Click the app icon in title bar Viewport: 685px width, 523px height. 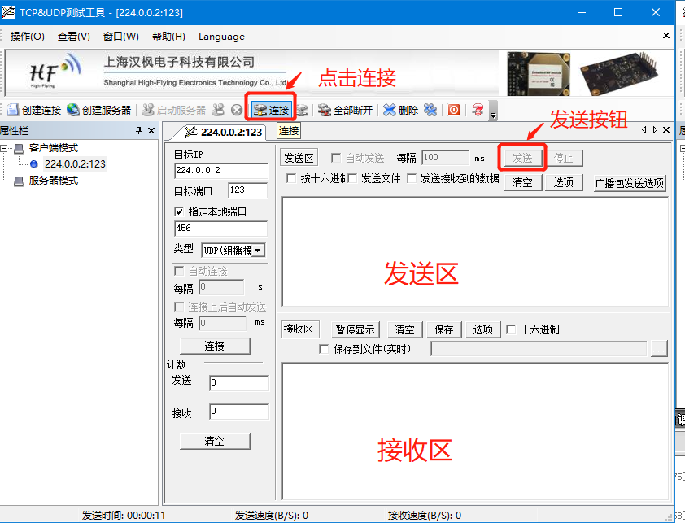click(8, 12)
